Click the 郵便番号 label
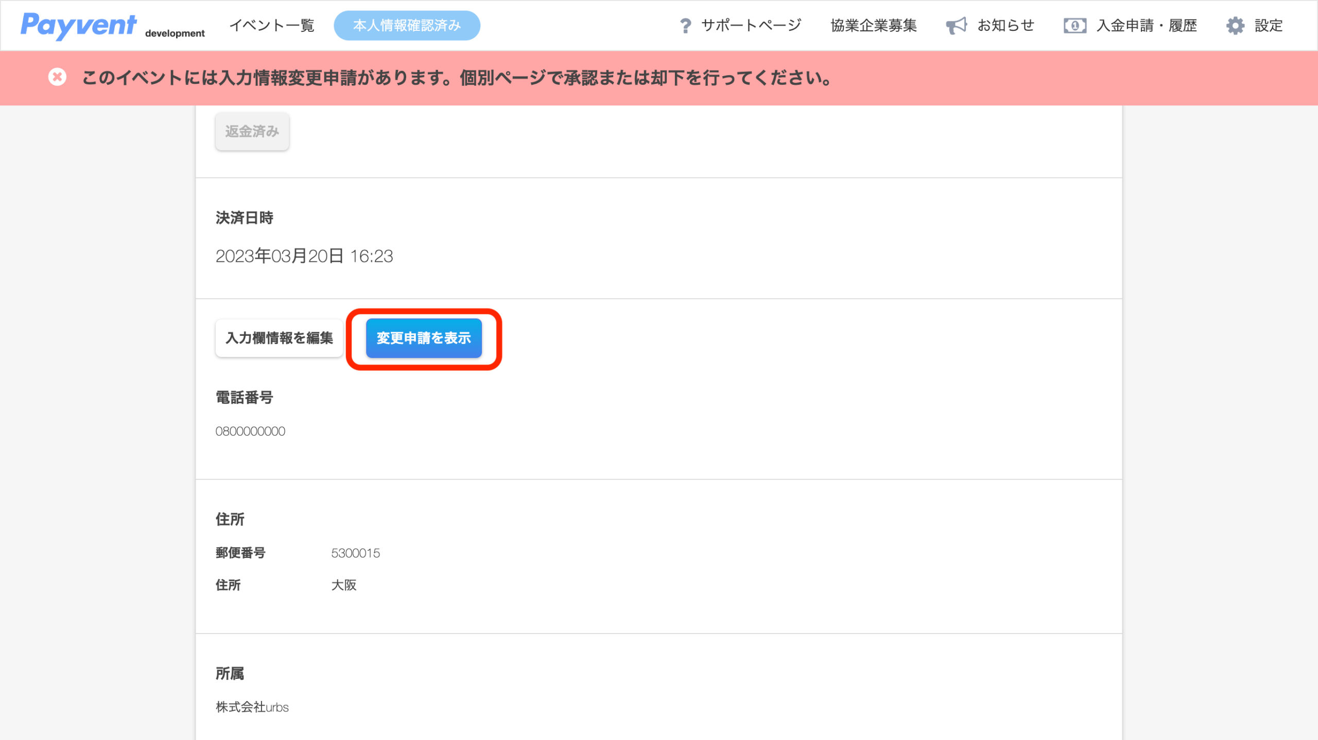Image resolution: width=1318 pixels, height=740 pixels. coord(240,553)
